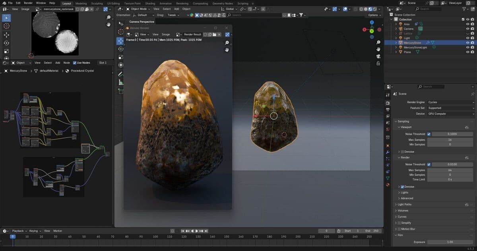Click the render Max Samples field
The image size is (477, 251).
(x=450, y=170)
